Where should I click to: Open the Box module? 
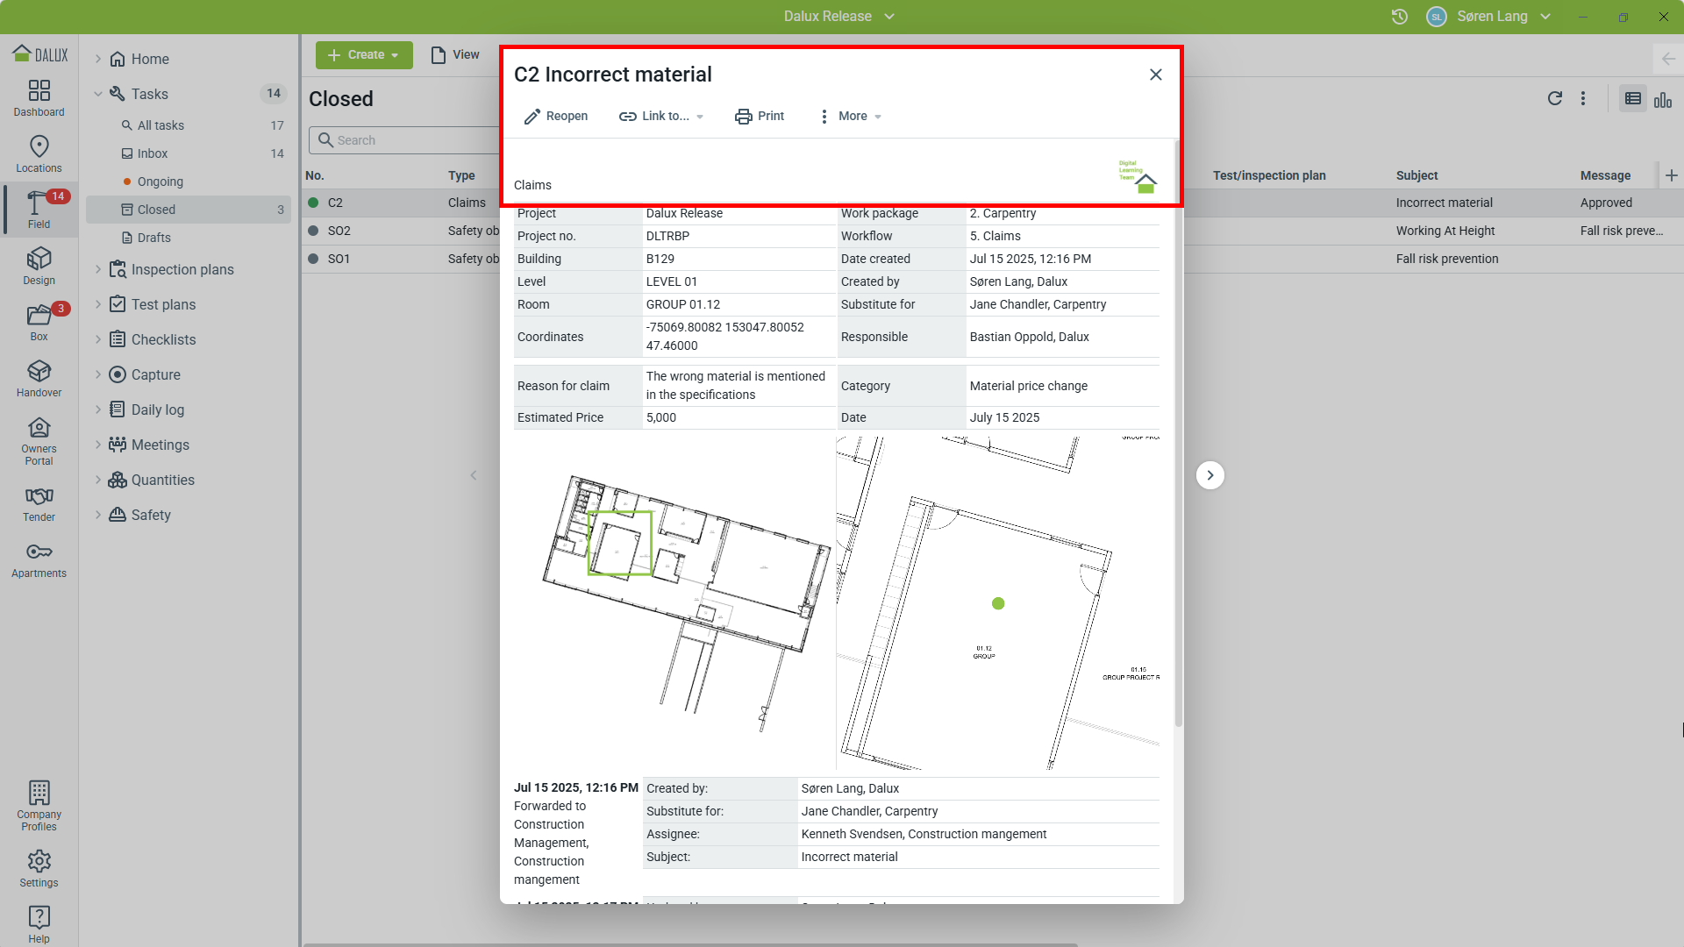click(x=39, y=322)
